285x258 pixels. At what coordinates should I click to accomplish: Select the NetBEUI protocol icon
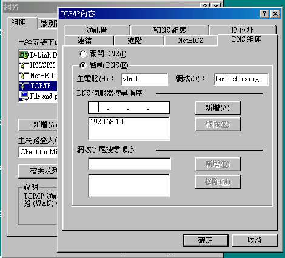24,76
